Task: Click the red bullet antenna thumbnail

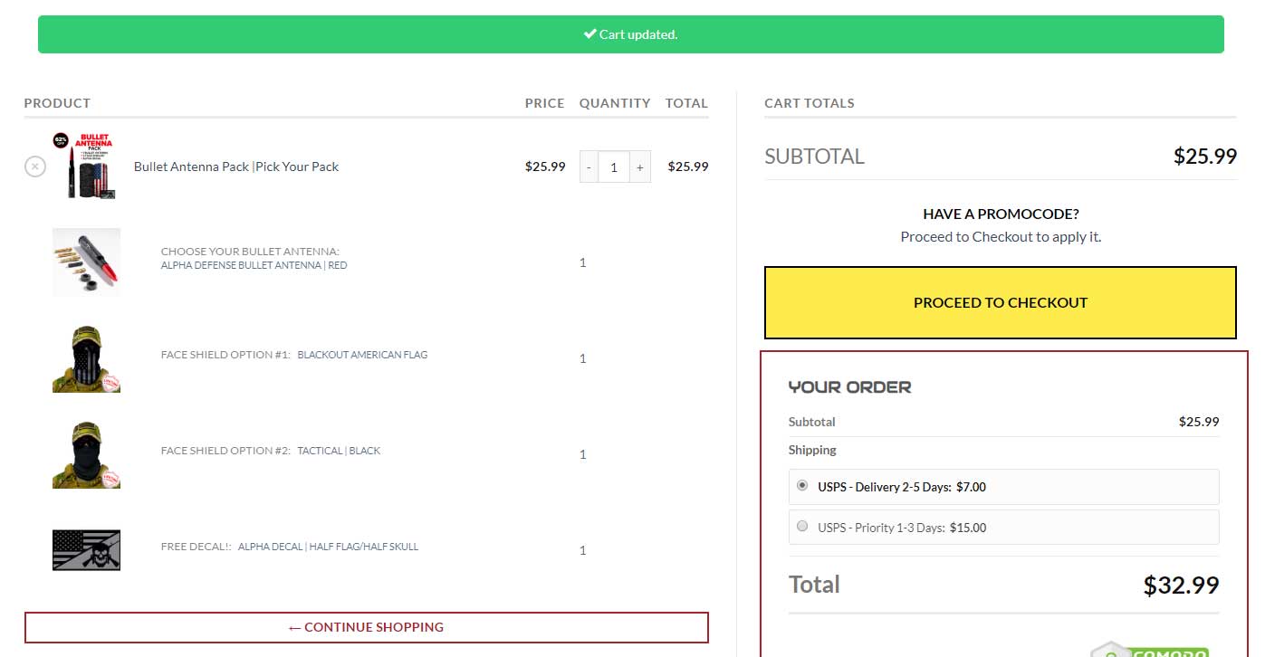Action: pyautogui.click(x=86, y=262)
